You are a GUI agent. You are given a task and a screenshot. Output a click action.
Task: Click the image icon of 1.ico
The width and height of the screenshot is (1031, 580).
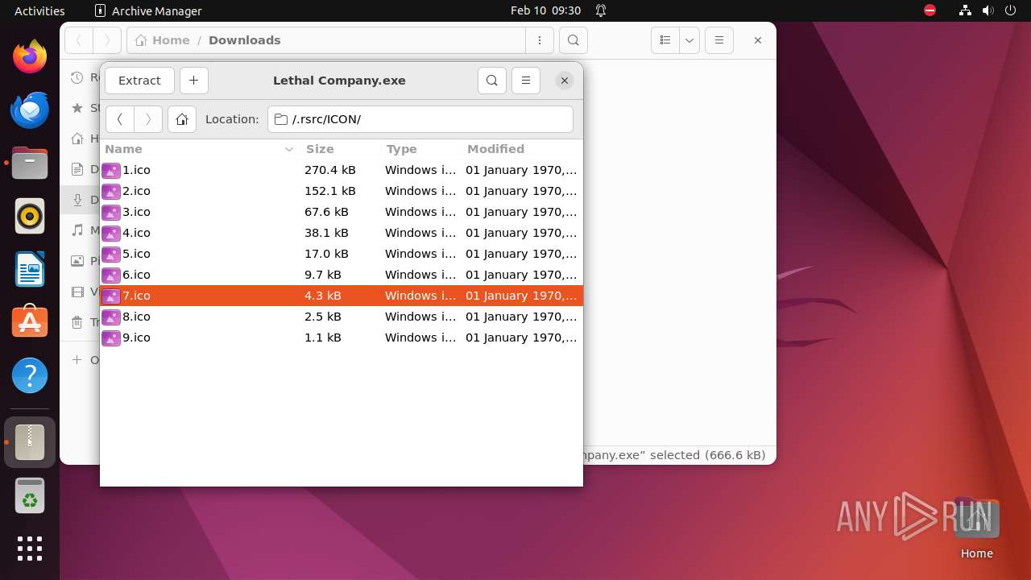(111, 170)
